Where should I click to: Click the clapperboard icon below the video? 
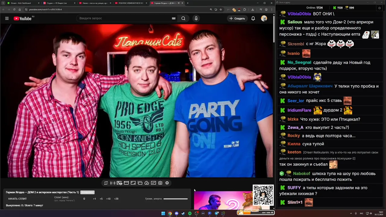(126, 183)
